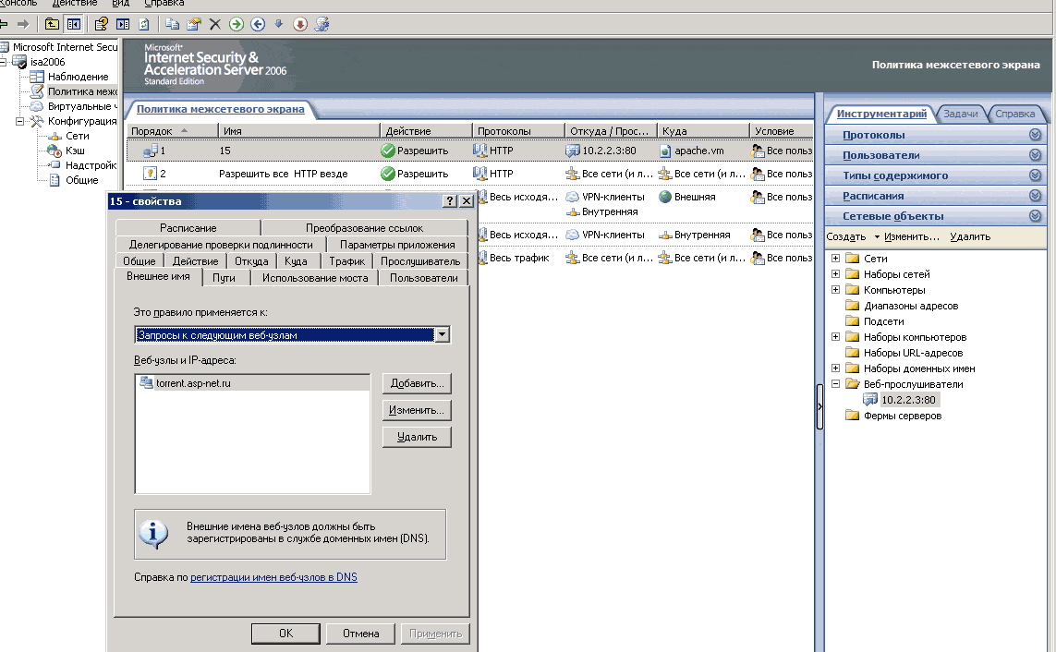Open the Действие menu
This screenshot has width=1056, height=652.
(x=75, y=4)
